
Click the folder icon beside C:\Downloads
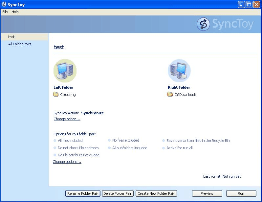170,94
